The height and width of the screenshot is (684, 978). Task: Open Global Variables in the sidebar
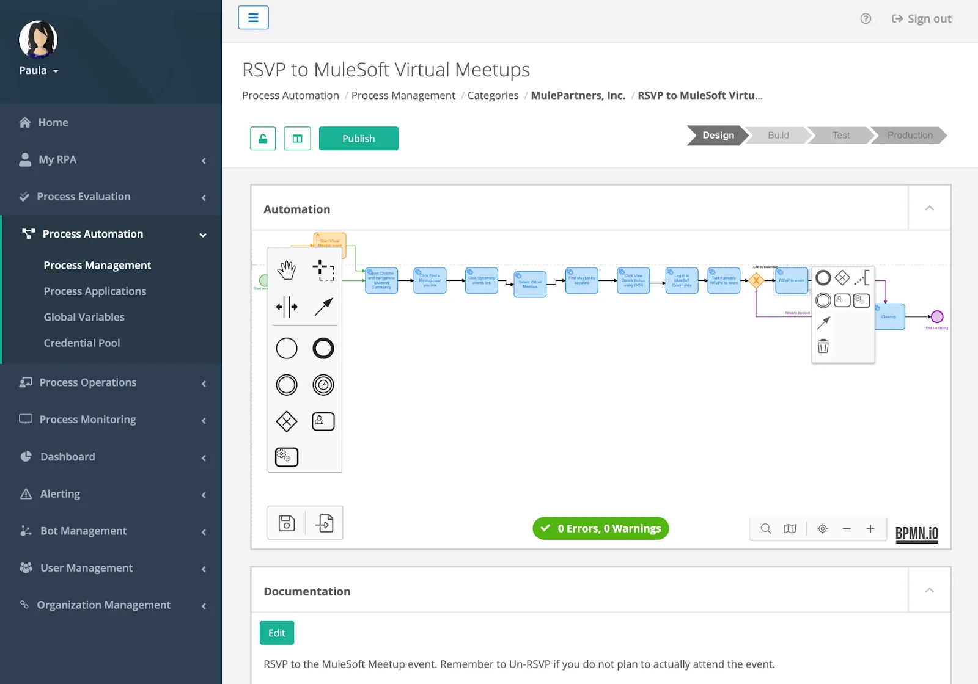(84, 318)
